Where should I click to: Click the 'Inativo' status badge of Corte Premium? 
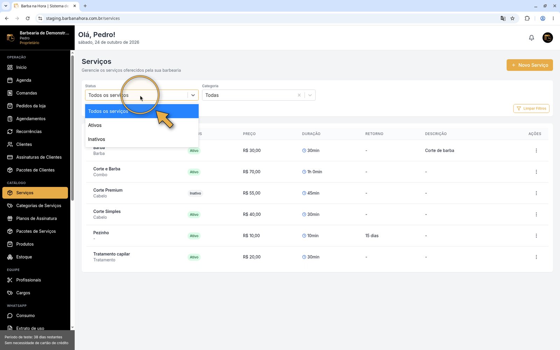195,193
